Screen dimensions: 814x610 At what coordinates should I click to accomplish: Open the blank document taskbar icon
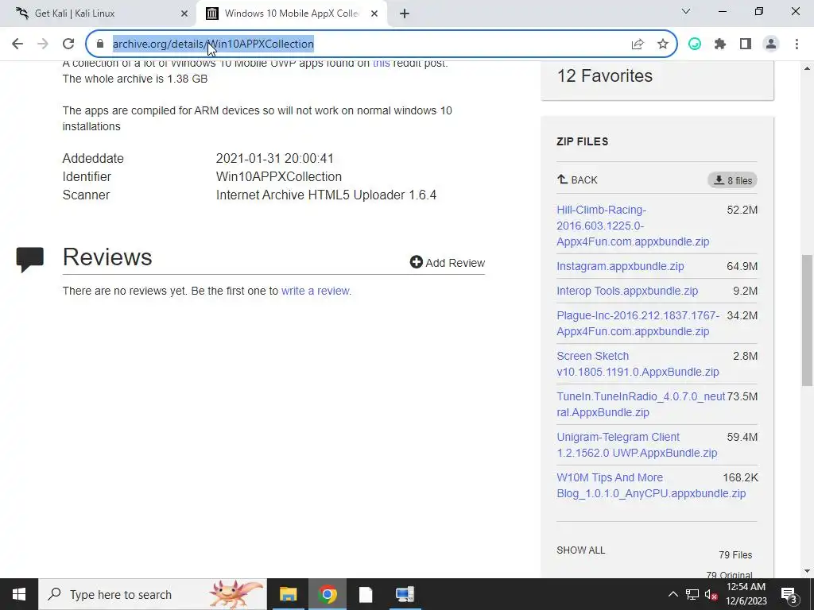366,594
